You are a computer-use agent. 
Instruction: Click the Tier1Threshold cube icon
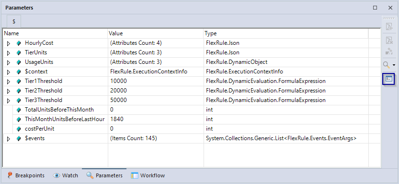click(19, 82)
